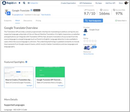
Task: Select the About tab
Action: (18, 21)
